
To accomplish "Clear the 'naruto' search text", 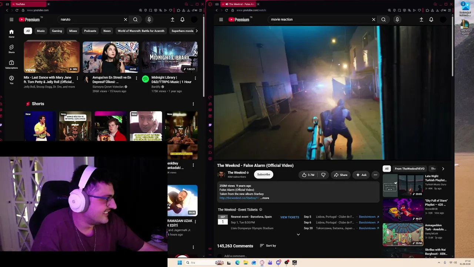I will click(126, 20).
